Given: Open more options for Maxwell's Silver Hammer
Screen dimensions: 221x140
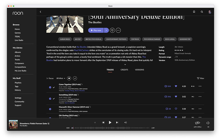Looking at the screenshot, I should (x=200, y=109).
